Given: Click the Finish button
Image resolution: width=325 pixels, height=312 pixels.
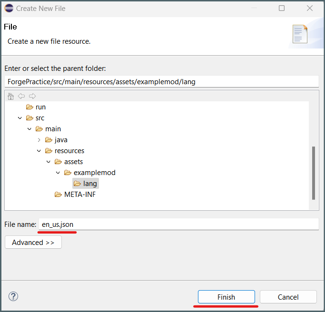Looking at the screenshot, I should (x=227, y=297).
